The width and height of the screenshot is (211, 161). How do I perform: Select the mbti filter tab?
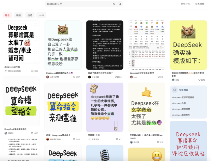[41, 15]
